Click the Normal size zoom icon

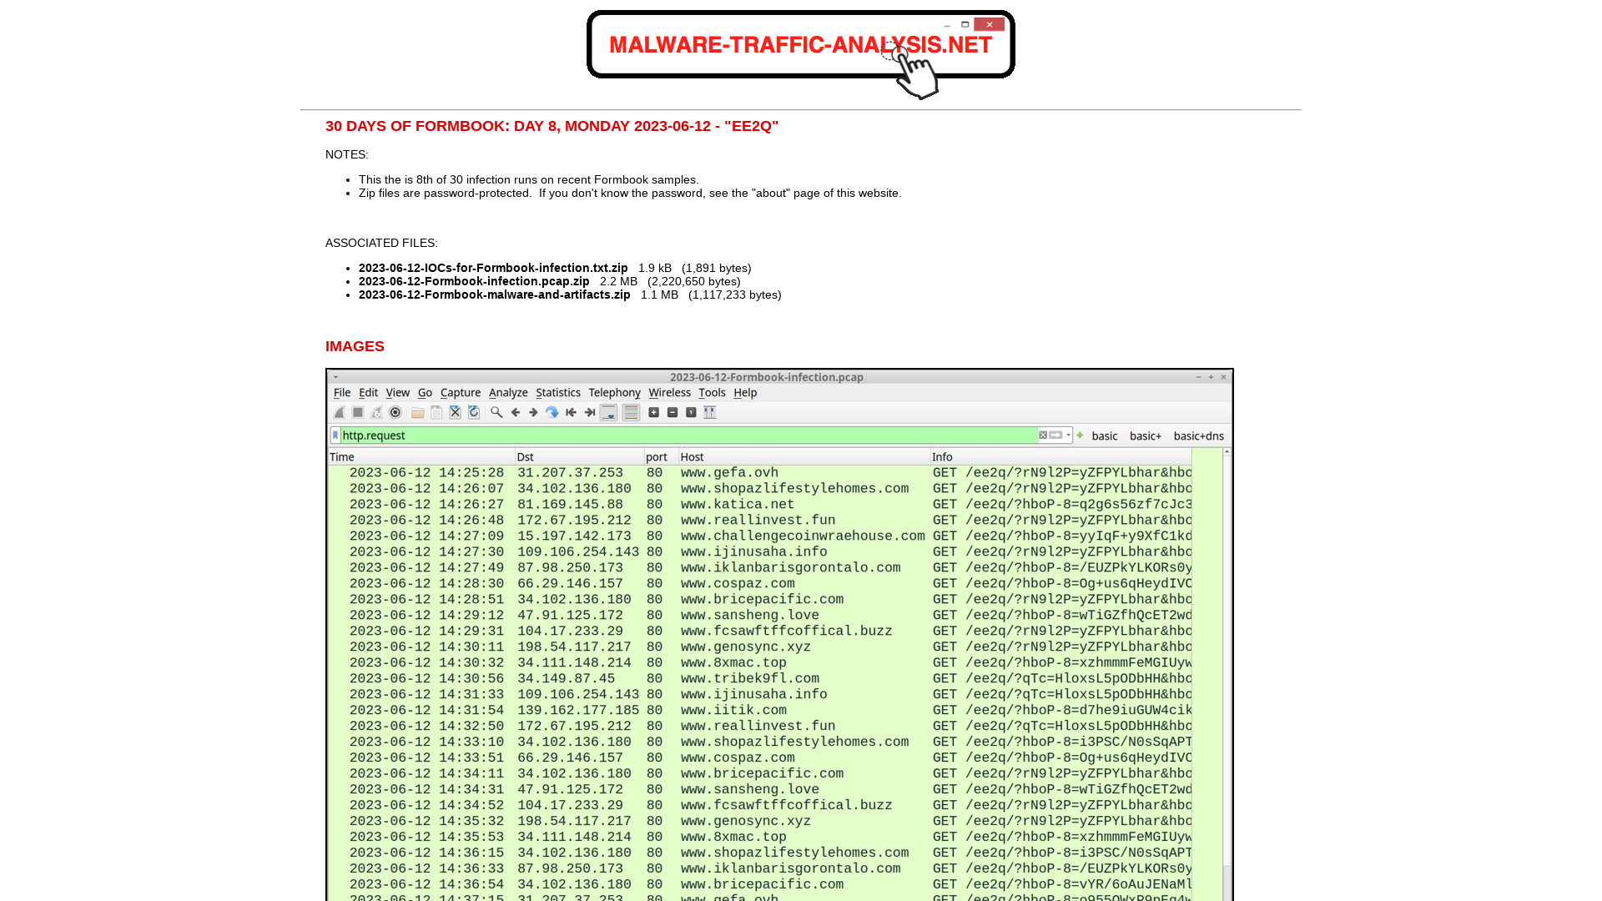(x=691, y=413)
